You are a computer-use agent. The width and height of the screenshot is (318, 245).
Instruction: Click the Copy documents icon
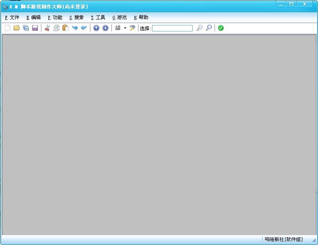tap(57, 28)
